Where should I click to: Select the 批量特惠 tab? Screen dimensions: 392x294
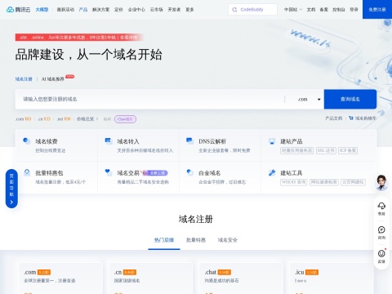196,240
